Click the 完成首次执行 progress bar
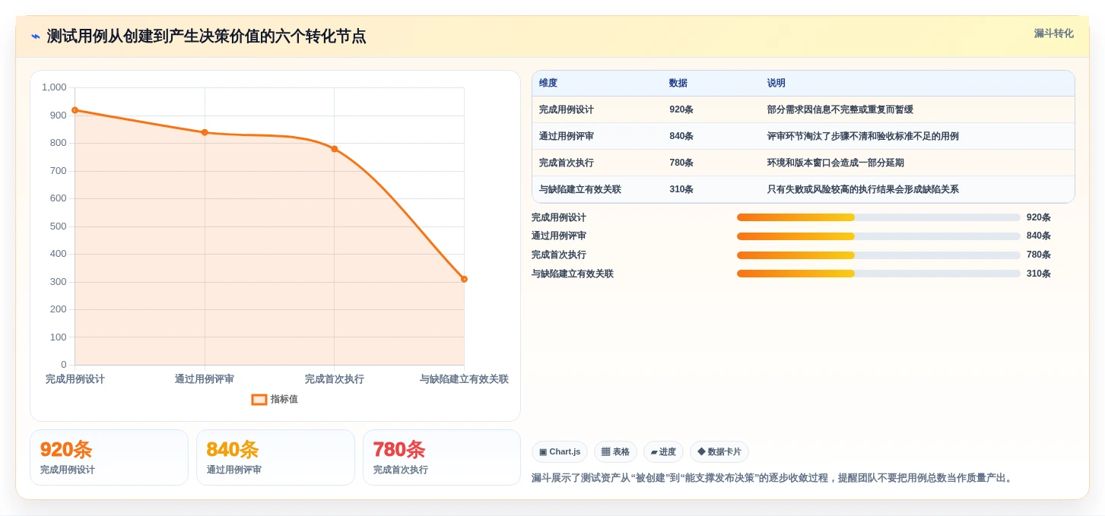 pyautogui.click(x=878, y=255)
